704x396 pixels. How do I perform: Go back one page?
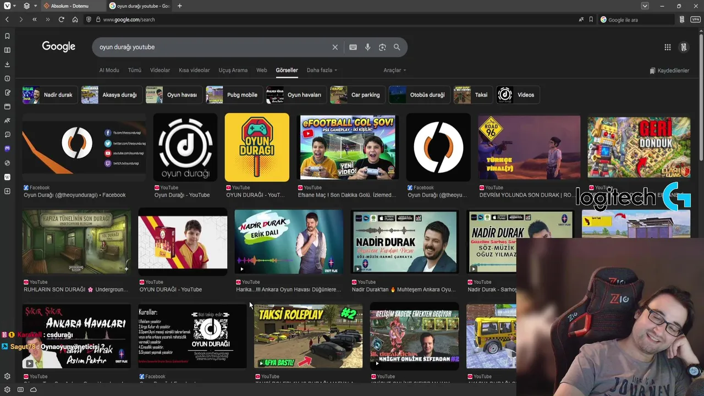tap(7, 19)
